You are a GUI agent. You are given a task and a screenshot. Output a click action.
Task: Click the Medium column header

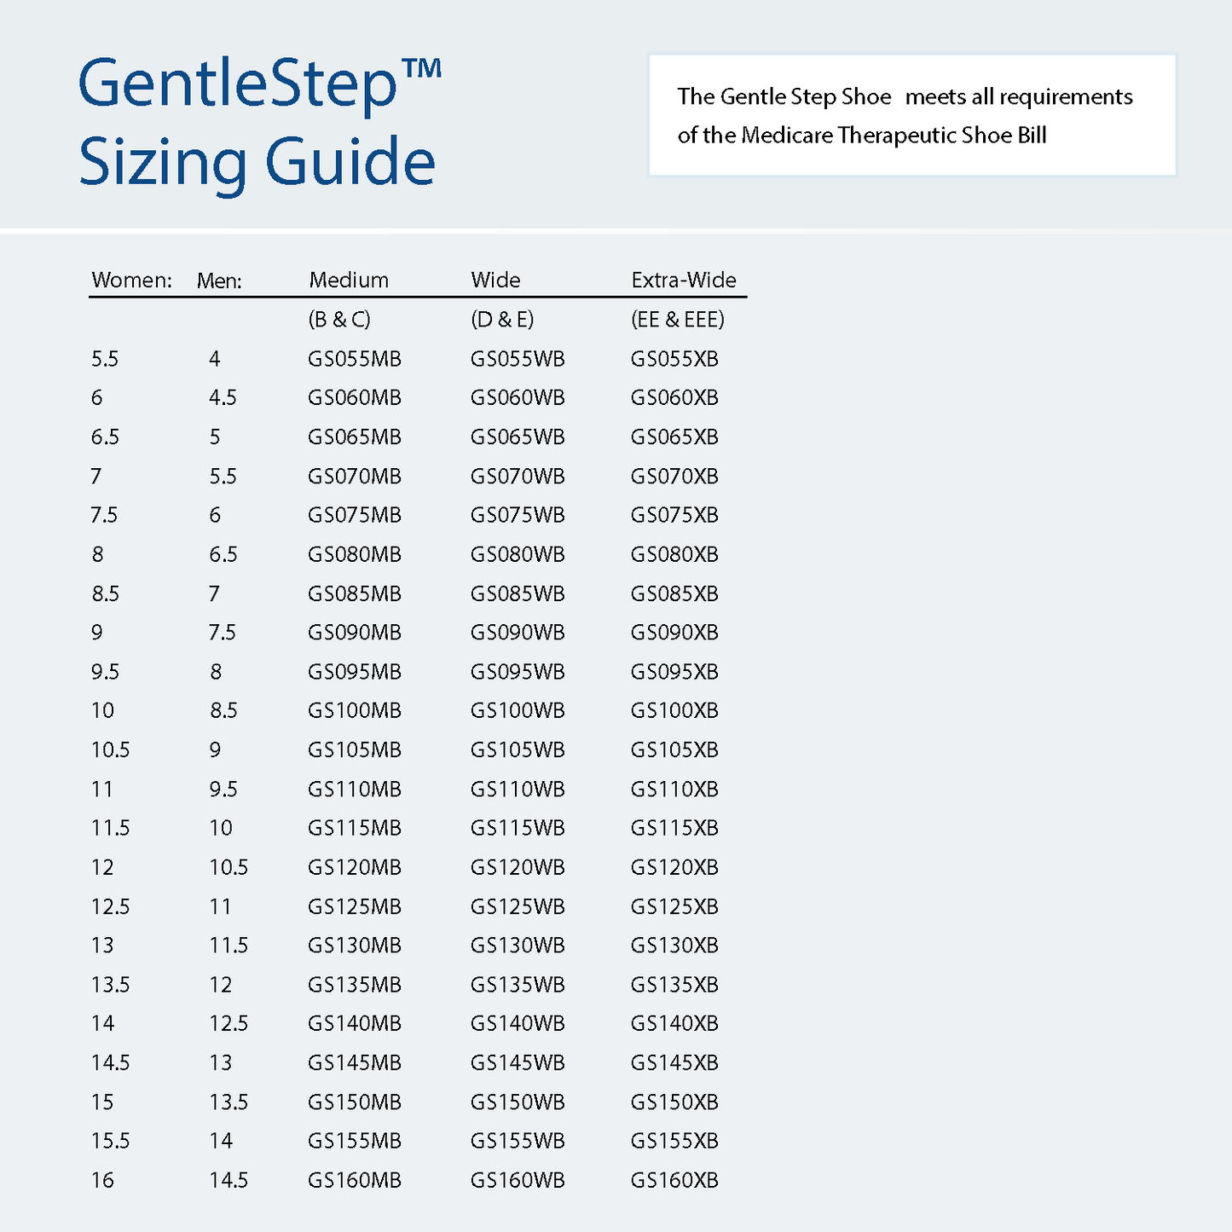[349, 281]
